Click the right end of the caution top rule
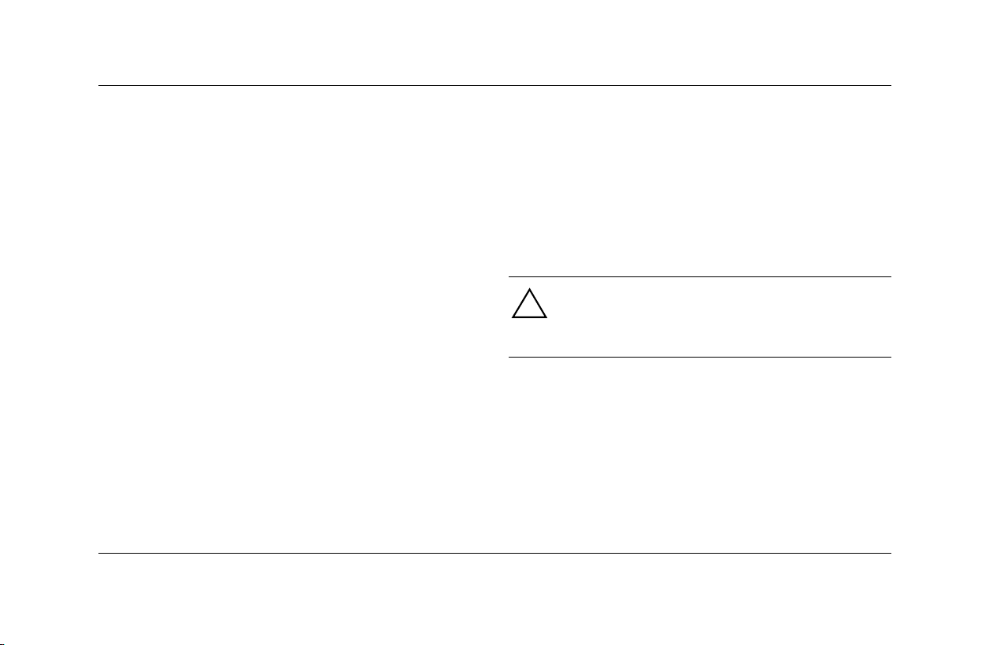Screen dimensions: 989x645 (889, 276)
